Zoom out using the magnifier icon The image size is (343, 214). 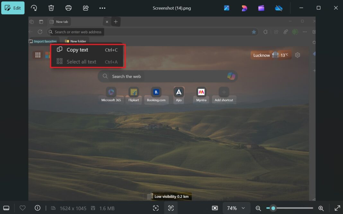pos(258,208)
